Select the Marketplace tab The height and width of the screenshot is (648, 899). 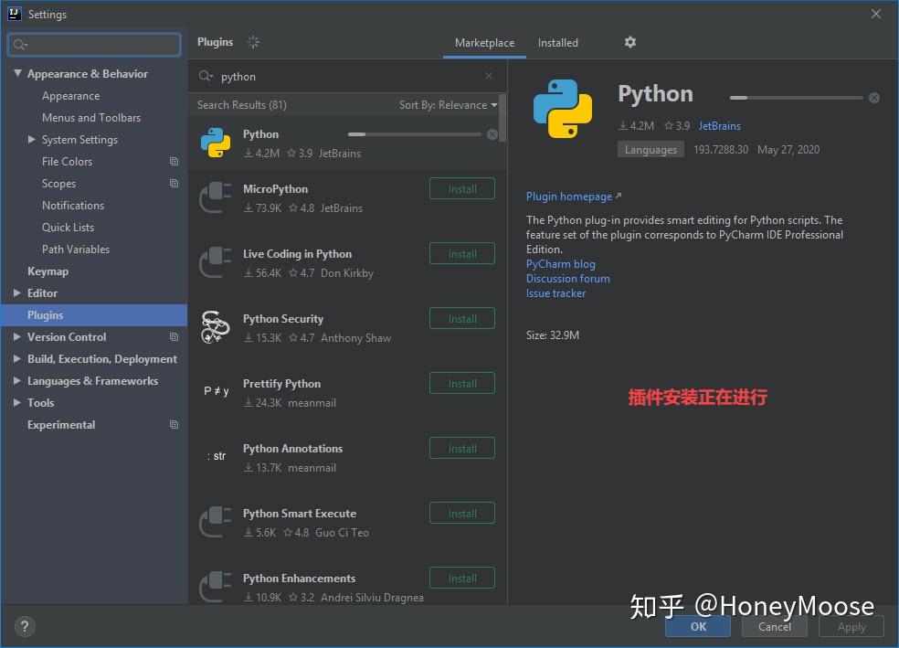[484, 42]
